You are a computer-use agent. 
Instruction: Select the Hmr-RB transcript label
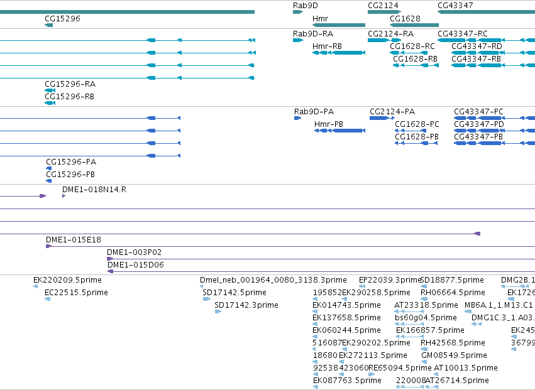(x=327, y=46)
